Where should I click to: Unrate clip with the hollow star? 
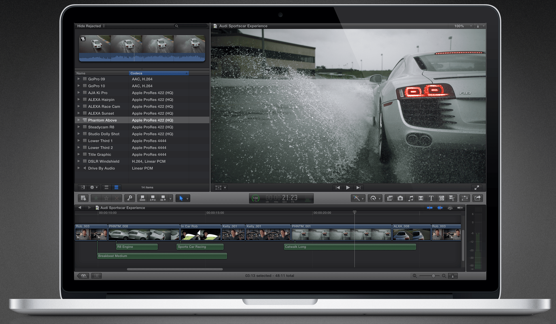coord(106,198)
